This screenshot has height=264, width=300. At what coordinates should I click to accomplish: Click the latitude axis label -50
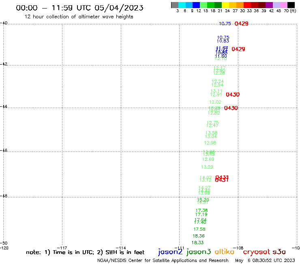[4, 243]
